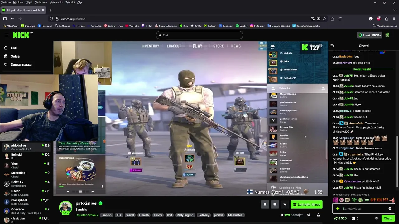Open the Twitch bookmark
This screenshot has width=399, height=224.
(x=147, y=26)
